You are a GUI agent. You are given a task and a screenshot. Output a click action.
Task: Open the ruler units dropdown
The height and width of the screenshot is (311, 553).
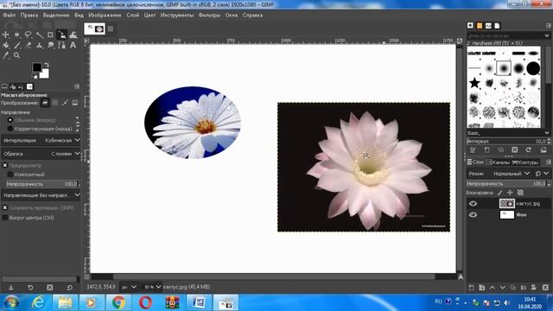(129, 287)
